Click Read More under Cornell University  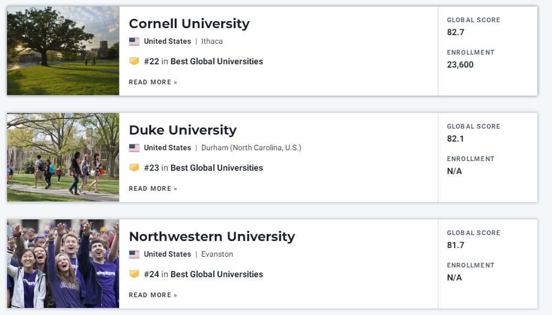(153, 82)
